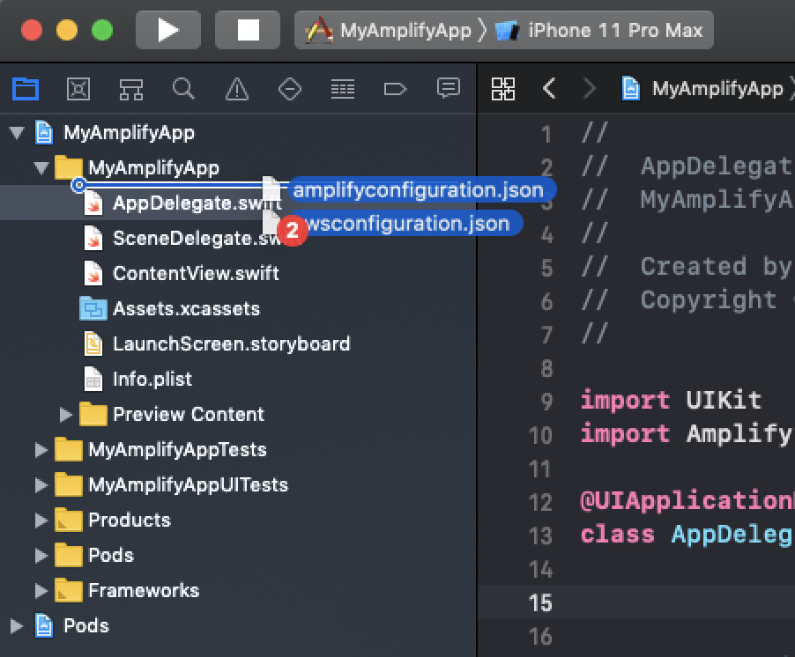The width and height of the screenshot is (795, 657).
Task: Expand the Frameworks group
Action: (41, 591)
